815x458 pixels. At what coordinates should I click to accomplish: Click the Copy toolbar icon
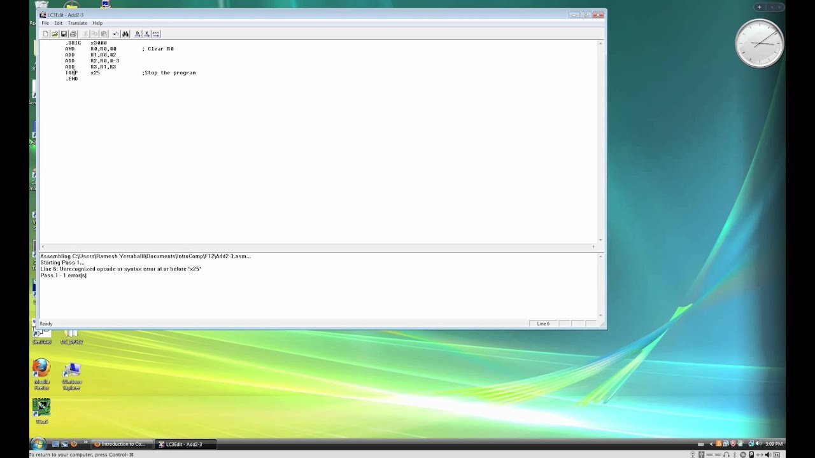click(94, 34)
